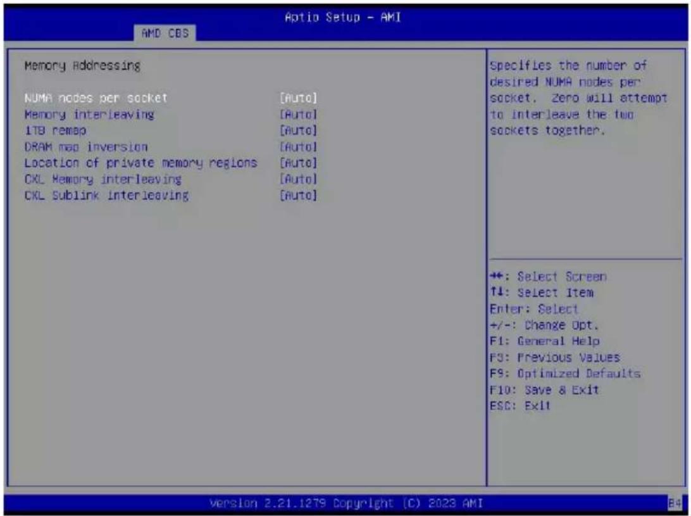The image size is (691, 516).
Task: Open CXL Sublink interleaving [Auto] value
Action: click(298, 196)
